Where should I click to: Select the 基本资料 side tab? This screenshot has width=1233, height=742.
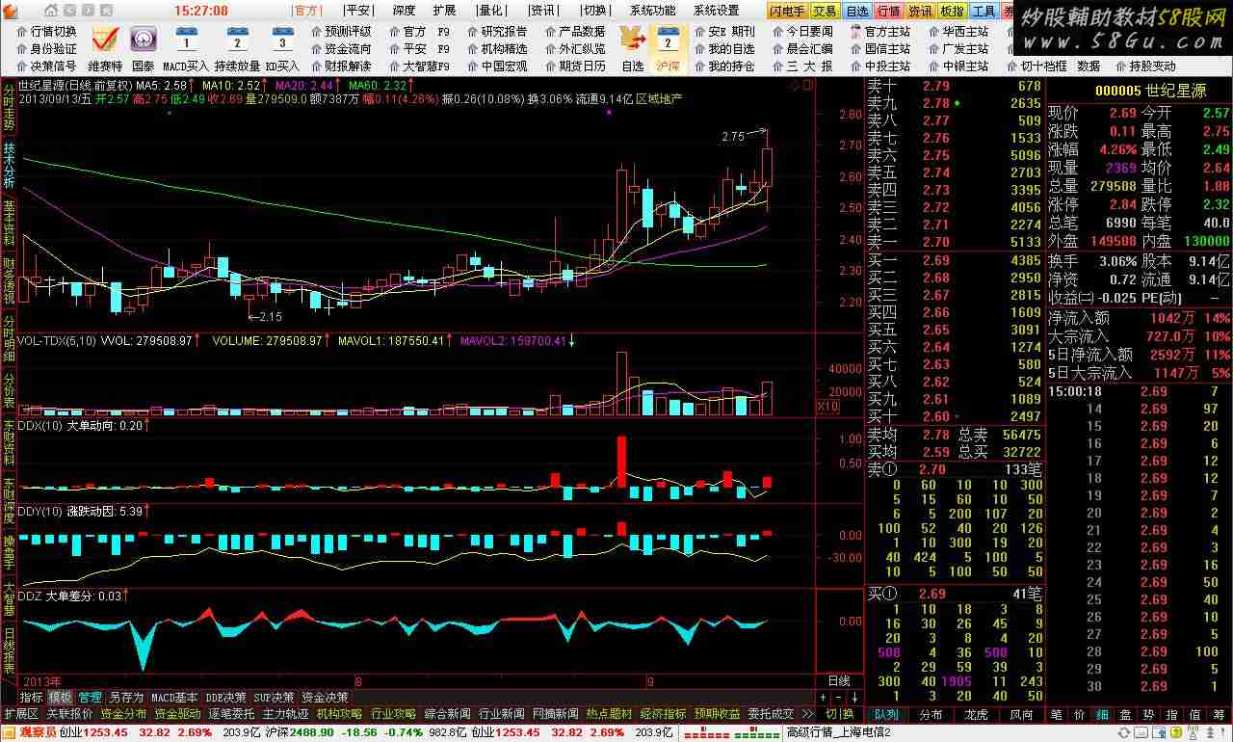pos(9,224)
